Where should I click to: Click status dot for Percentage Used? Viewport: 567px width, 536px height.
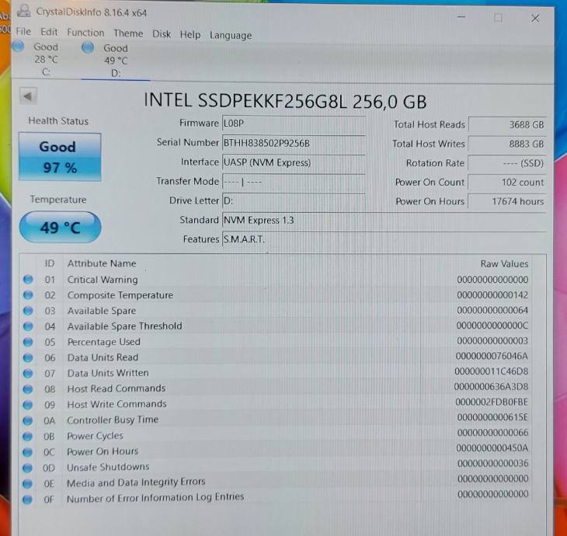pyautogui.click(x=28, y=342)
